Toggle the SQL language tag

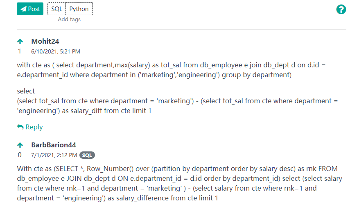click(56, 9)
